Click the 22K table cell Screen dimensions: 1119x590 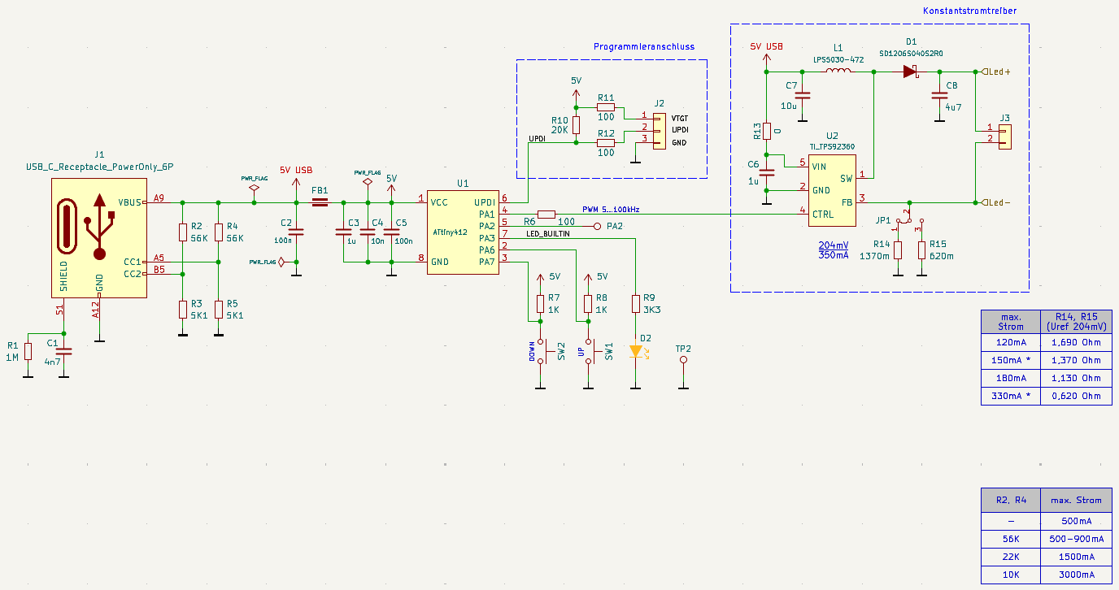[1011, 557]
